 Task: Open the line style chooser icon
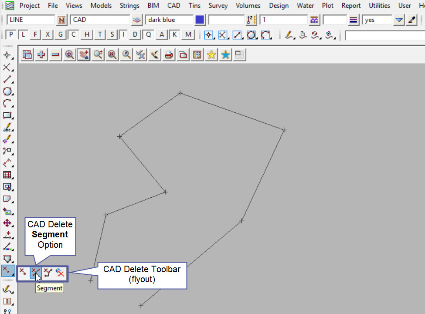[314, 20]
